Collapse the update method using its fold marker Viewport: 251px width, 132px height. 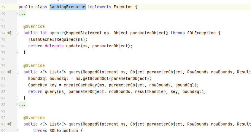point(17,33)
